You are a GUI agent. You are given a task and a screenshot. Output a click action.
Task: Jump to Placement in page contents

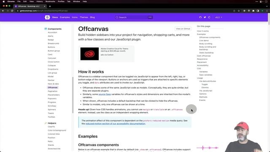point(202,62)
